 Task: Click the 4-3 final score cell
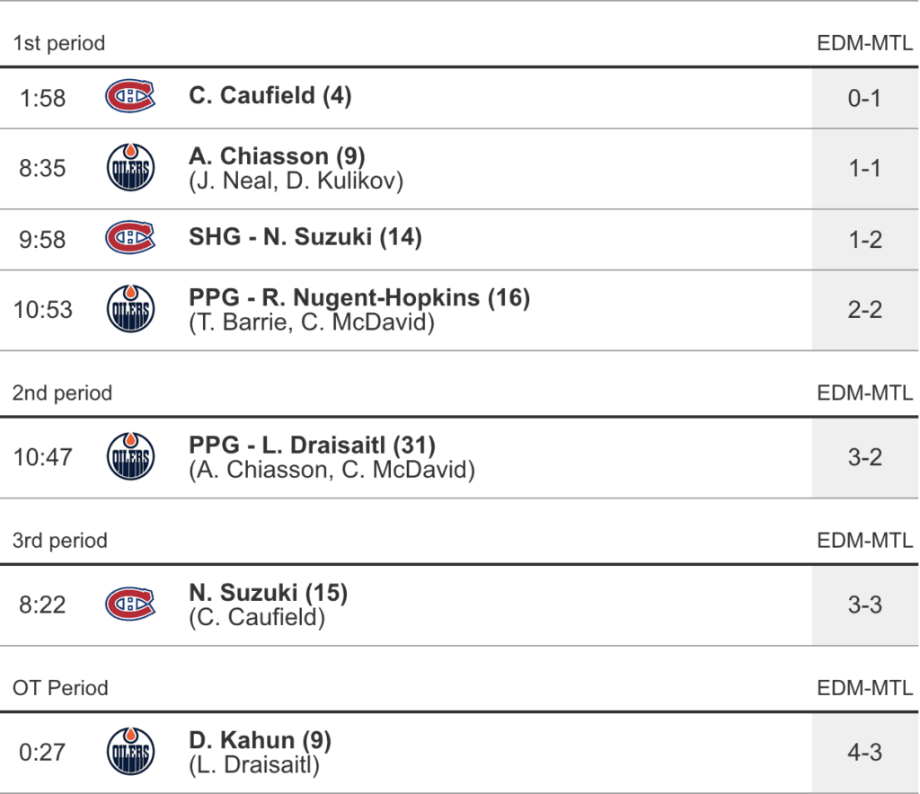tap(864, 752)
